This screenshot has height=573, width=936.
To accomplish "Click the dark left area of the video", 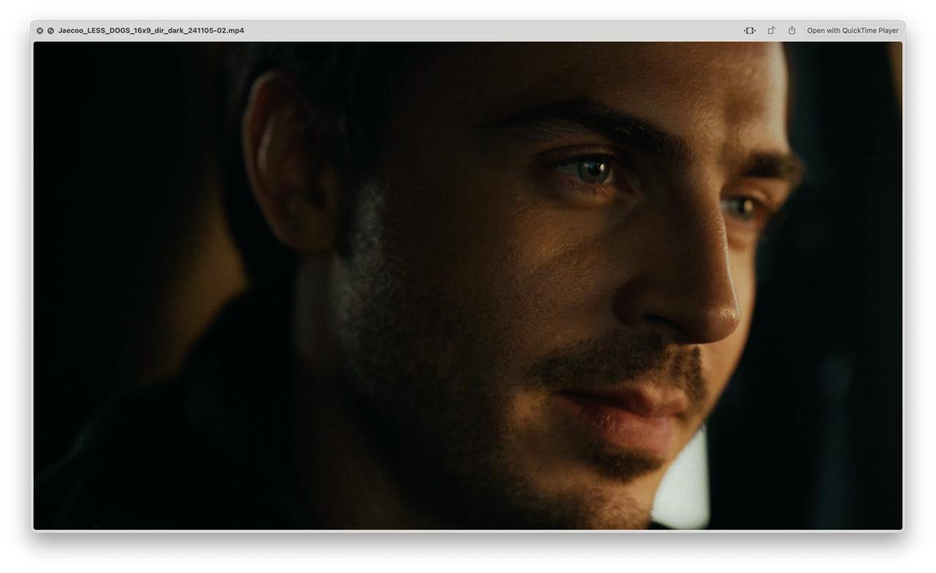I will click(110, 292).
